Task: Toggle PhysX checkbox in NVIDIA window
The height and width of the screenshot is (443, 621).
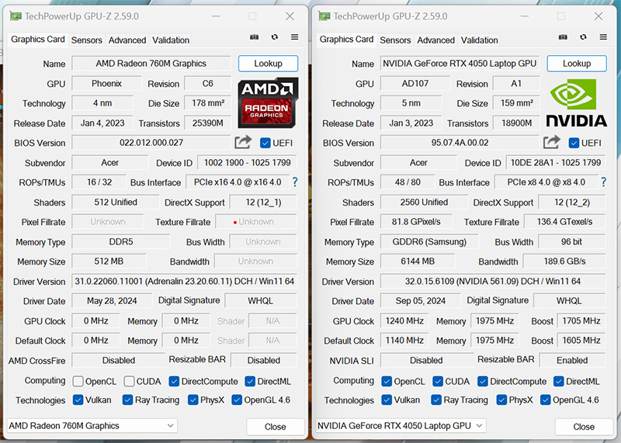Action: (x=501, y=400)
